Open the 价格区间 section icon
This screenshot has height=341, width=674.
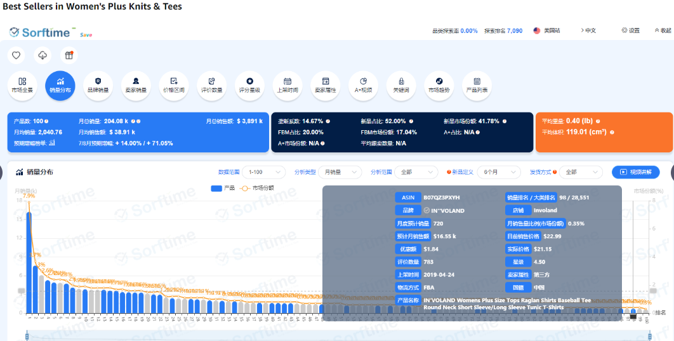[x=174, y=81]
